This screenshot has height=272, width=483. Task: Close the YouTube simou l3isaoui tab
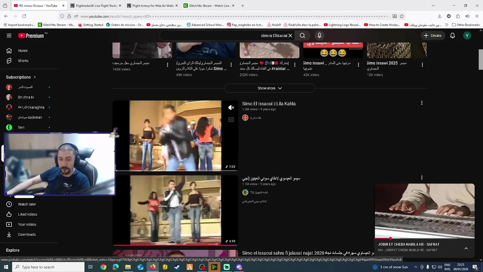[x=63, y=6]
